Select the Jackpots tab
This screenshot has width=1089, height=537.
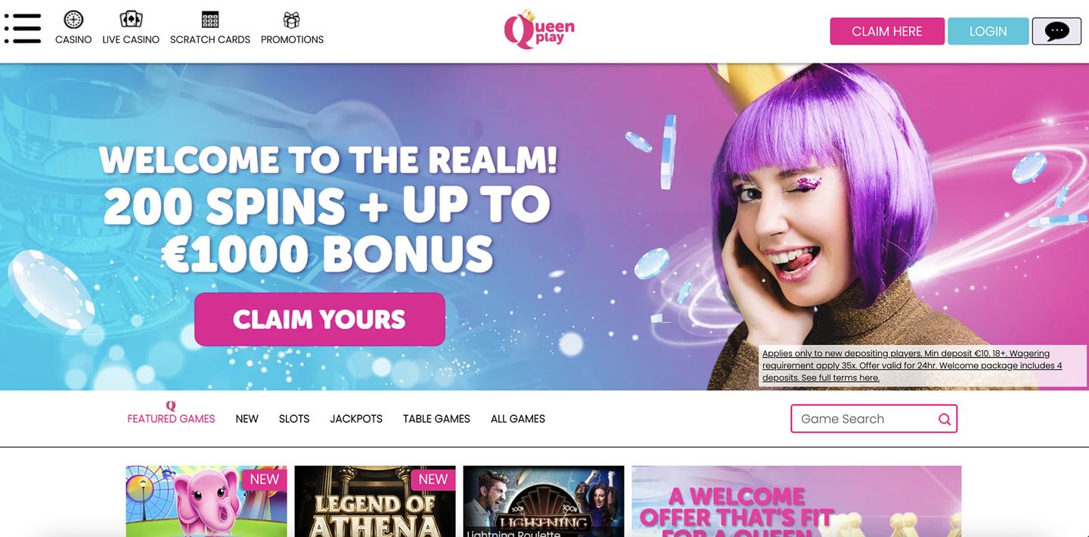[x=356, y=418]
